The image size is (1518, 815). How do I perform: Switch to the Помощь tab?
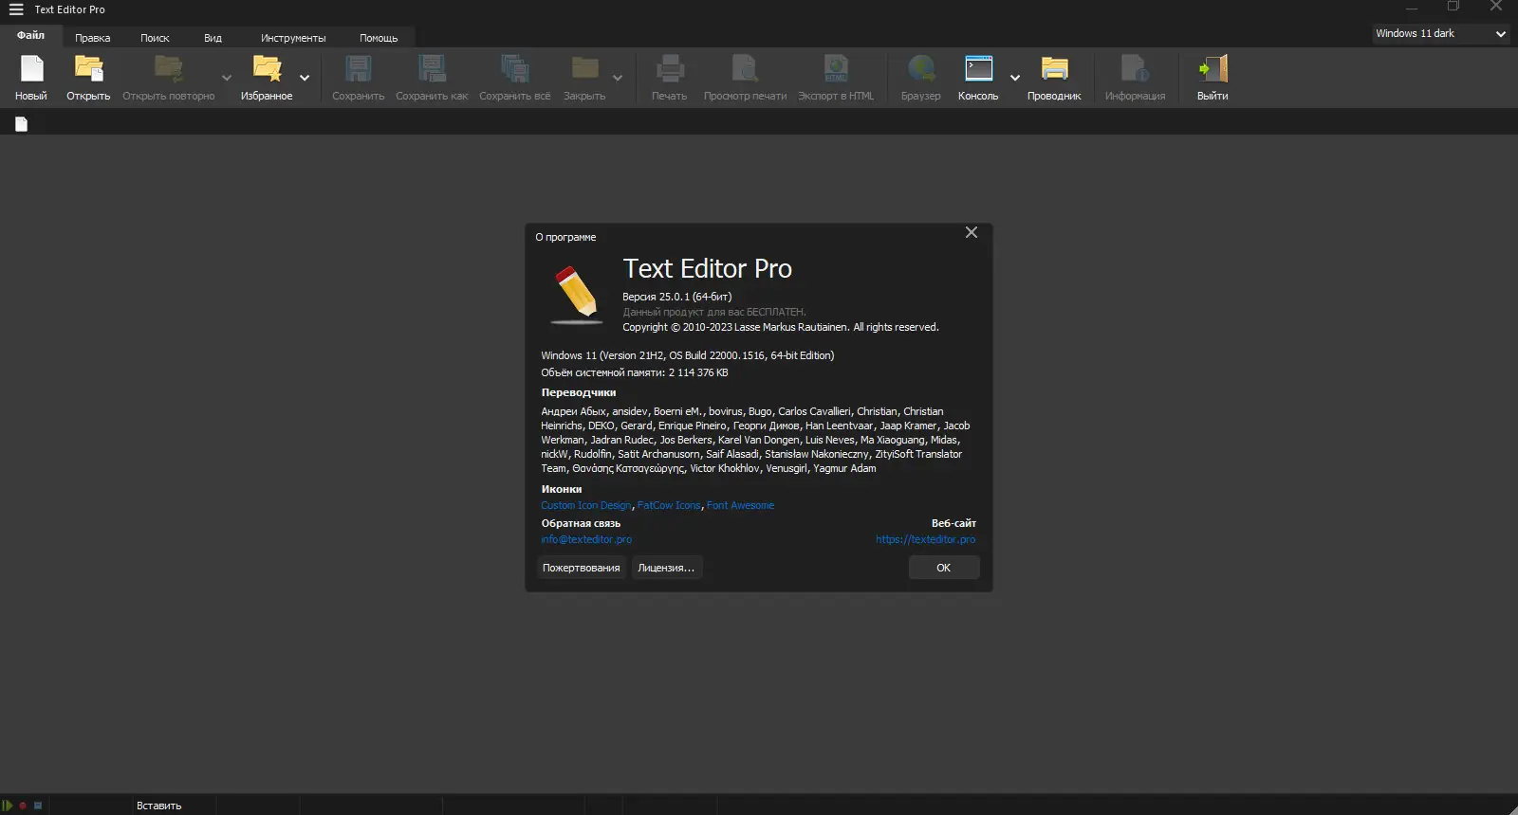tap(379, 38)
